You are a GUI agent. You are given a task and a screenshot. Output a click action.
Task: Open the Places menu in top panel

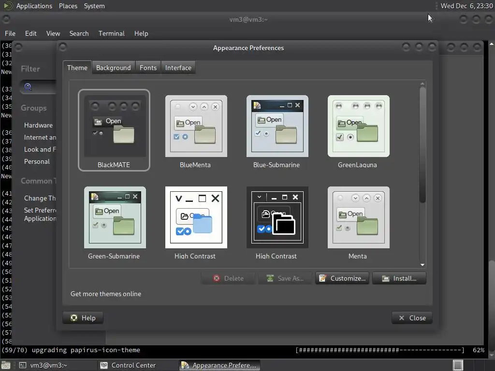point(68,6)
